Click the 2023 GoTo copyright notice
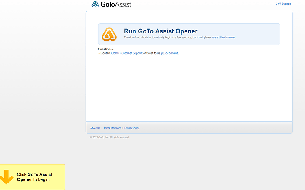 109,137
